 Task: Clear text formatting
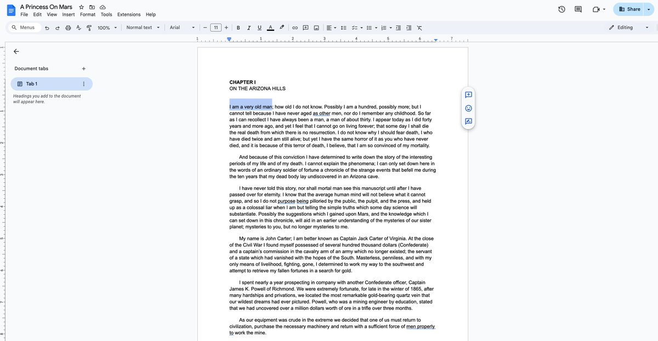[419, 27]
